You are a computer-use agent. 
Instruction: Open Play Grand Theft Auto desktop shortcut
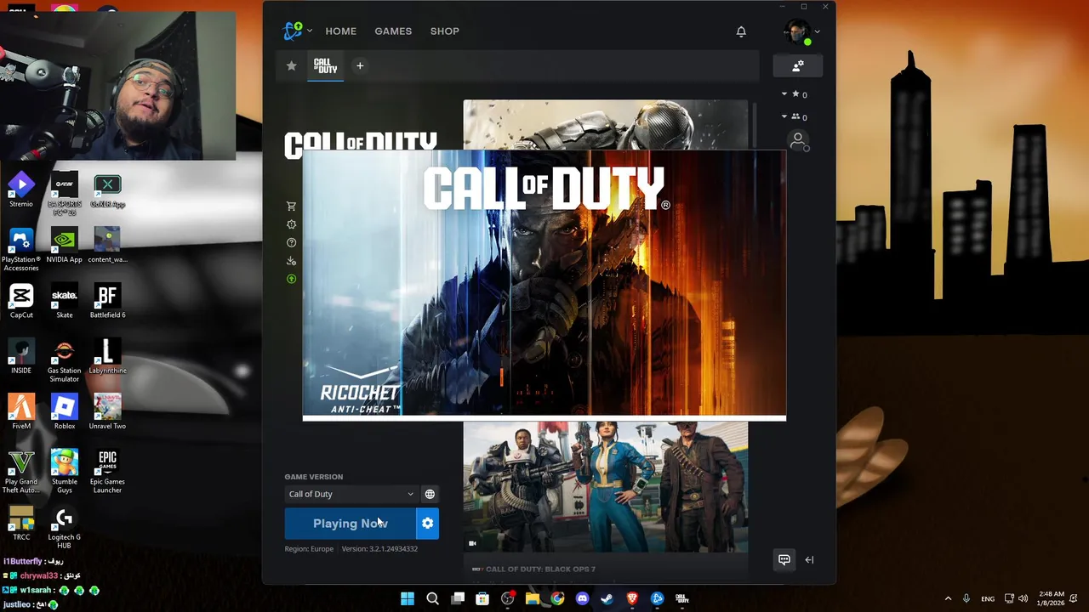pyautogui.click(x=21, y=472)
